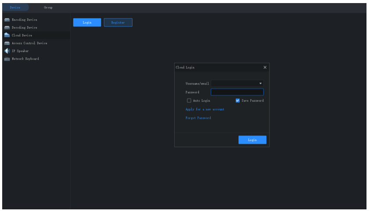Click the Encoding Device icon in sidebar

click(7, 20)
